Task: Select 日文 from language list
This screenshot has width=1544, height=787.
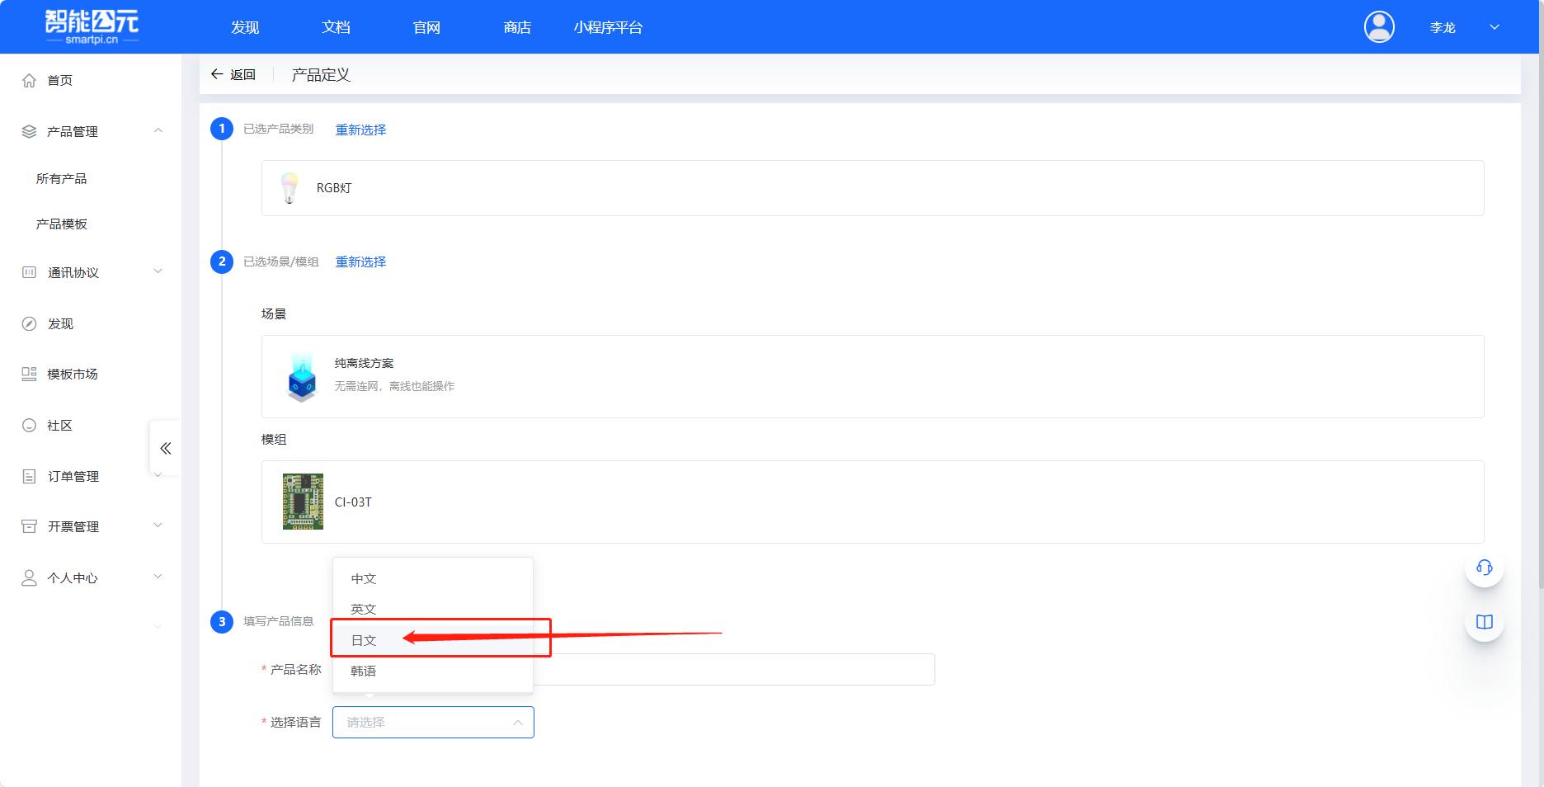Action: [x=364, y=640]
